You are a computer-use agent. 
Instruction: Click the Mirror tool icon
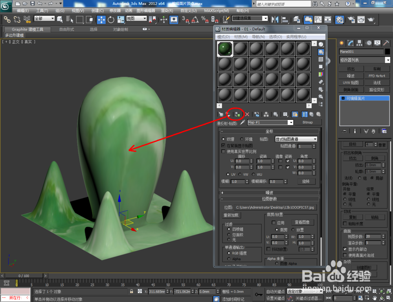(275, 20)
